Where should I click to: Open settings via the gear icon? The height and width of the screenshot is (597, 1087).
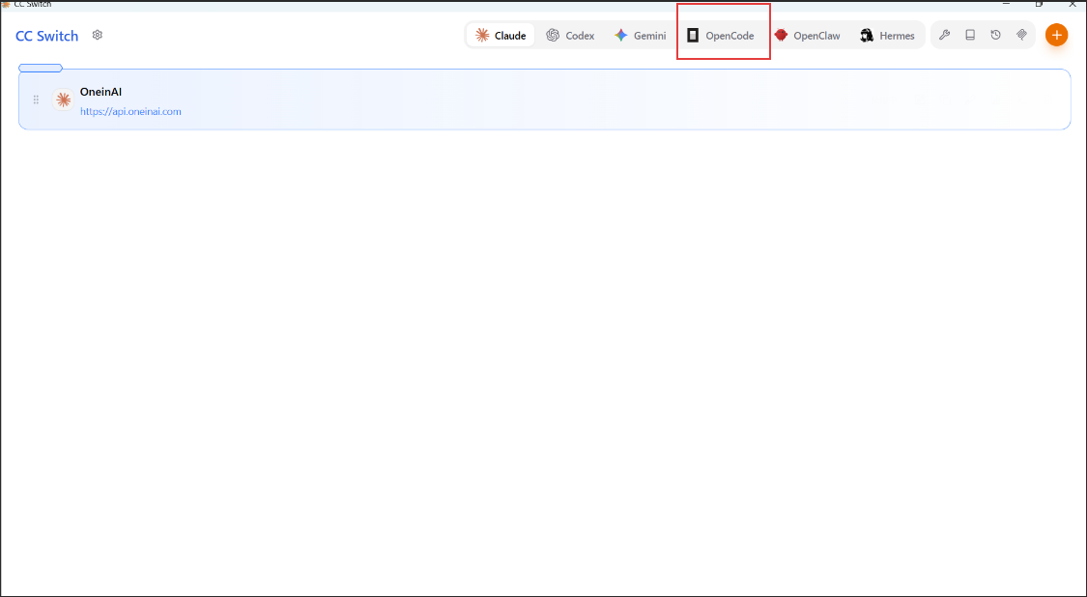(97, 35)
